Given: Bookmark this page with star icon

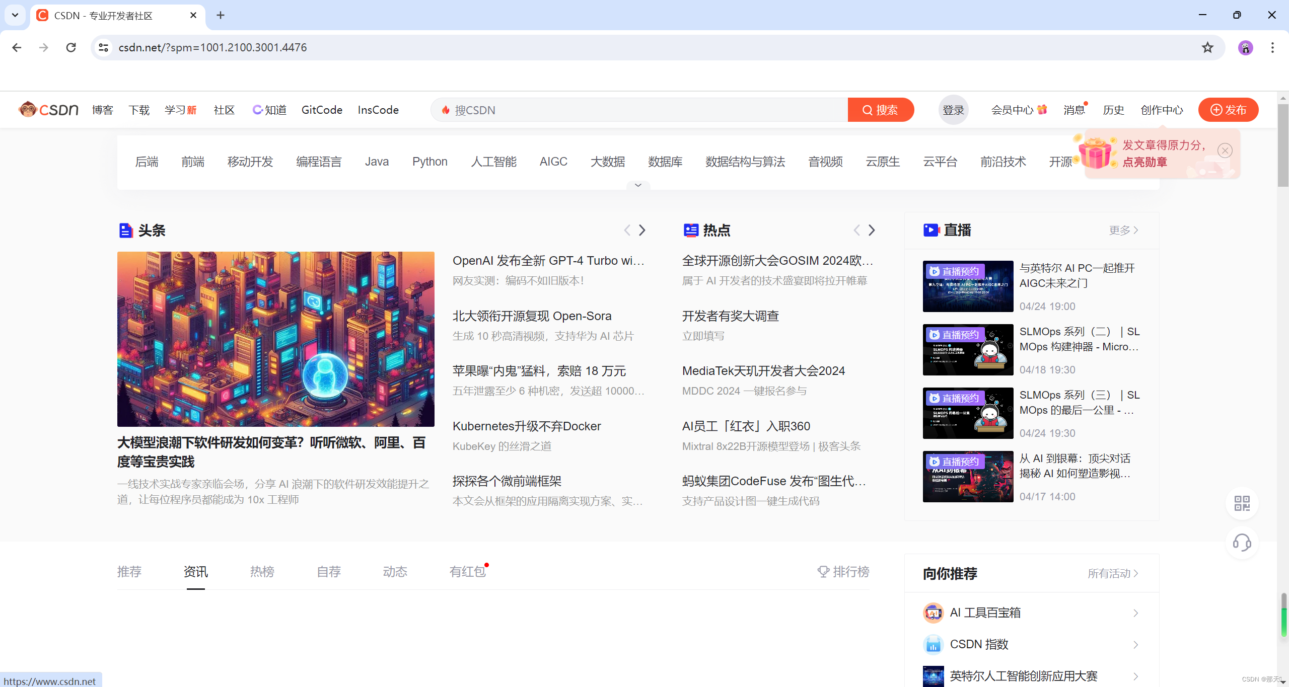Looking at the screenshot, I should [1207, 47].
